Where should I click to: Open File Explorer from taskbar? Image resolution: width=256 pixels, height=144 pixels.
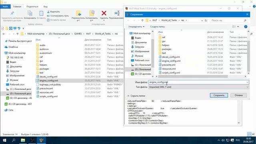coord(23,140)
